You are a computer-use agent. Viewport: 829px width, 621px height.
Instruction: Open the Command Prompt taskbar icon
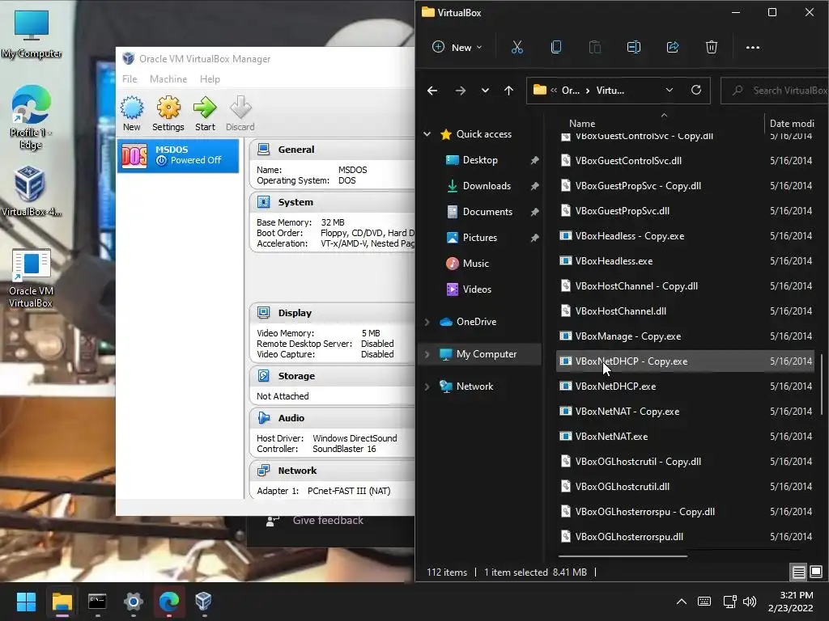[97, 602]
